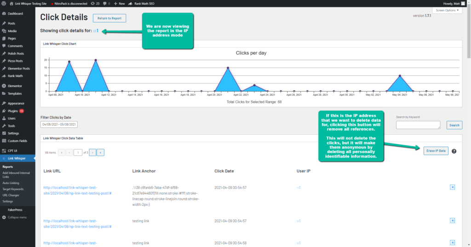Open Comments in the sidebar

tap(15, 46)
